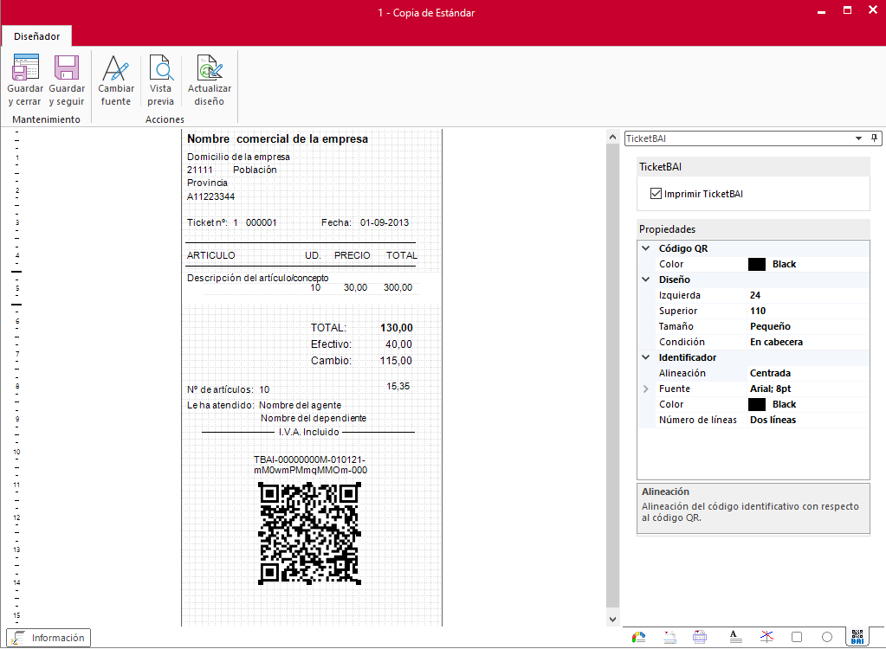Viewport: 886px width, 649px height.
Task: Open the Cambiar fuente tool
Action: click(116, 80)
